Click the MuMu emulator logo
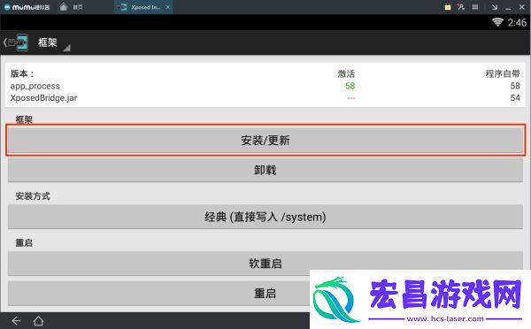531x329 pixels. 27,7
